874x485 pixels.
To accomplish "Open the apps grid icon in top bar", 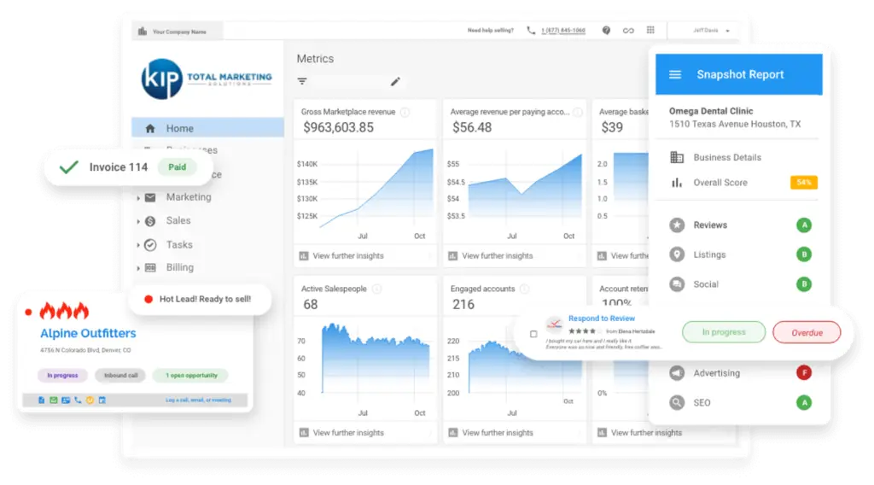I will click(650, 31).
